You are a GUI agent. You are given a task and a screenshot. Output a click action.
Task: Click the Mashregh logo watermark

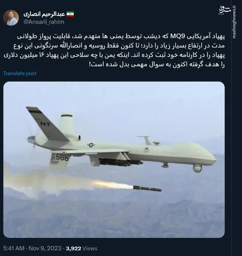pyautogui.click(x=225, y=11)
